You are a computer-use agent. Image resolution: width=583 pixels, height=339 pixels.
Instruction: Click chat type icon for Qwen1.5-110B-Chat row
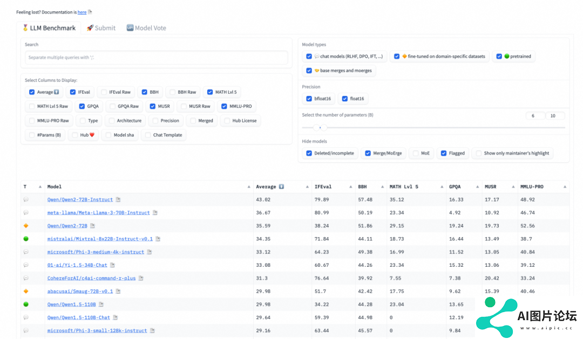click(x=26, y=317)
